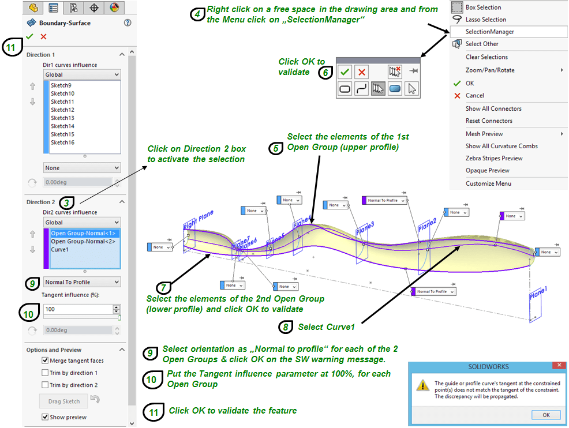This screenshot has width=569, height=428.
Task: Open the Normal To Profile dropdown in panel
Action: (82, 282)
